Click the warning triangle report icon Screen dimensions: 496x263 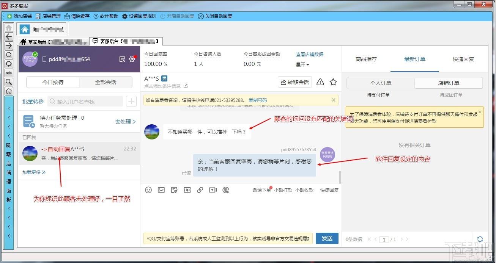point(320,82)
